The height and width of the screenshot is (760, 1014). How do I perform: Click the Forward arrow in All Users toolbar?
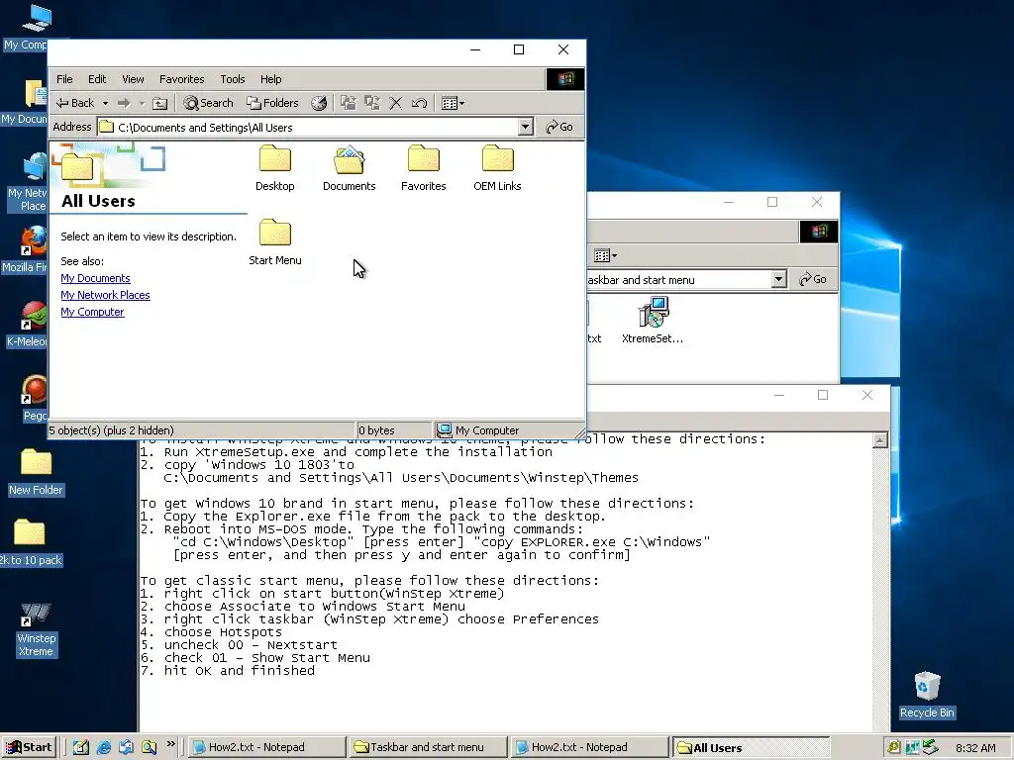coord(124,103)
